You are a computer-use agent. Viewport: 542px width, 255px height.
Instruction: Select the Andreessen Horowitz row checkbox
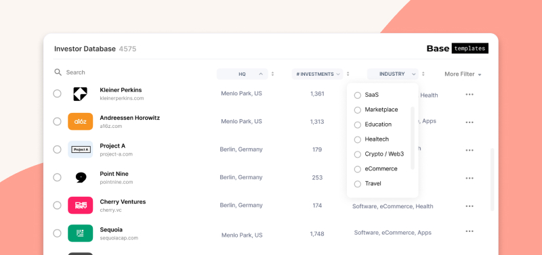tap(57, 122)
